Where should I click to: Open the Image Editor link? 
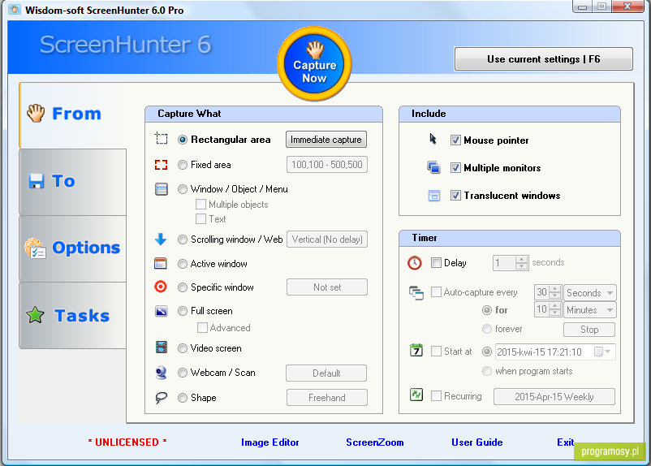coord(269,442)
